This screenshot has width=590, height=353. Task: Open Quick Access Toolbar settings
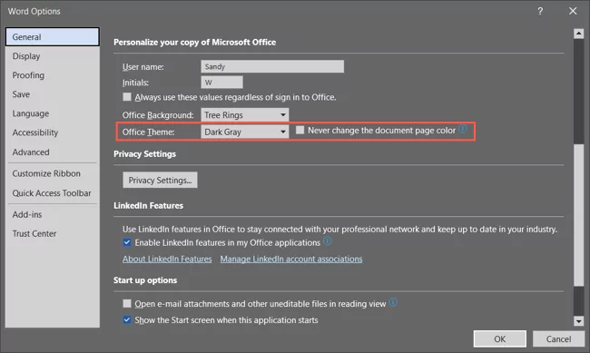(x=53, y=193)
